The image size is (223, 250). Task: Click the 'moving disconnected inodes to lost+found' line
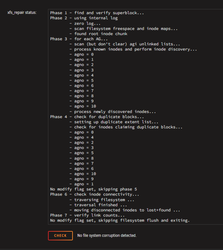coord(125,210)
